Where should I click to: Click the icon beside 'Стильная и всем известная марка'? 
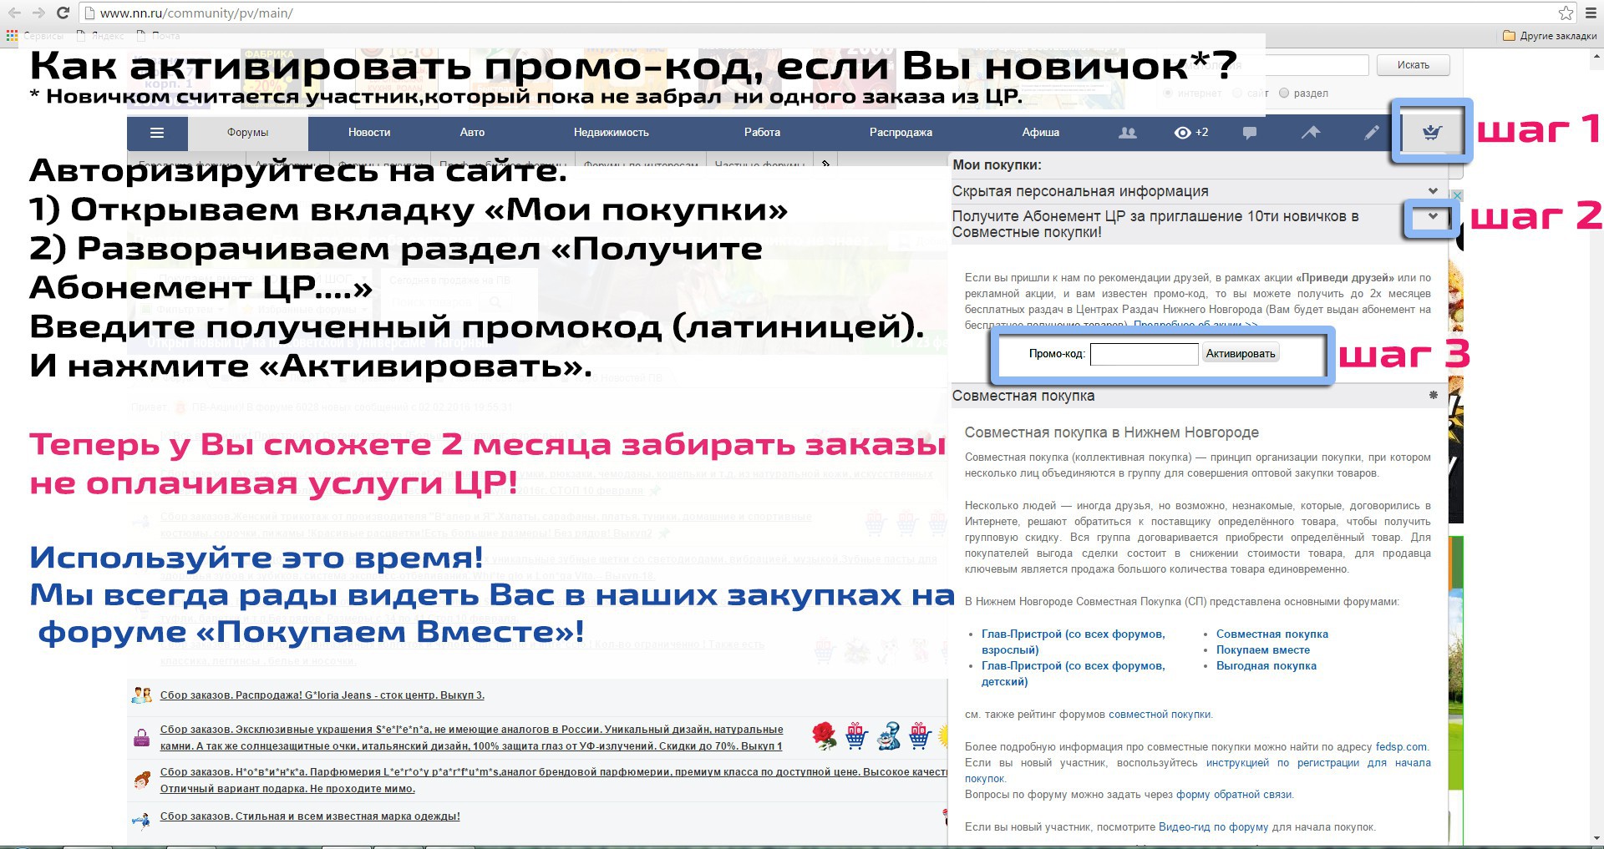point(141,820)
